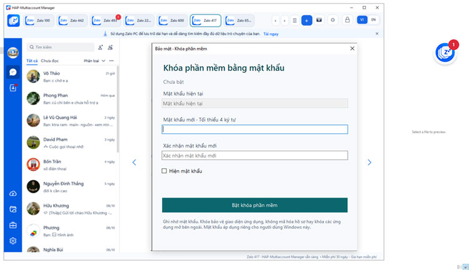Click the Mật khẩu mới input field
469x270 pixels.
tap(255, 129)
